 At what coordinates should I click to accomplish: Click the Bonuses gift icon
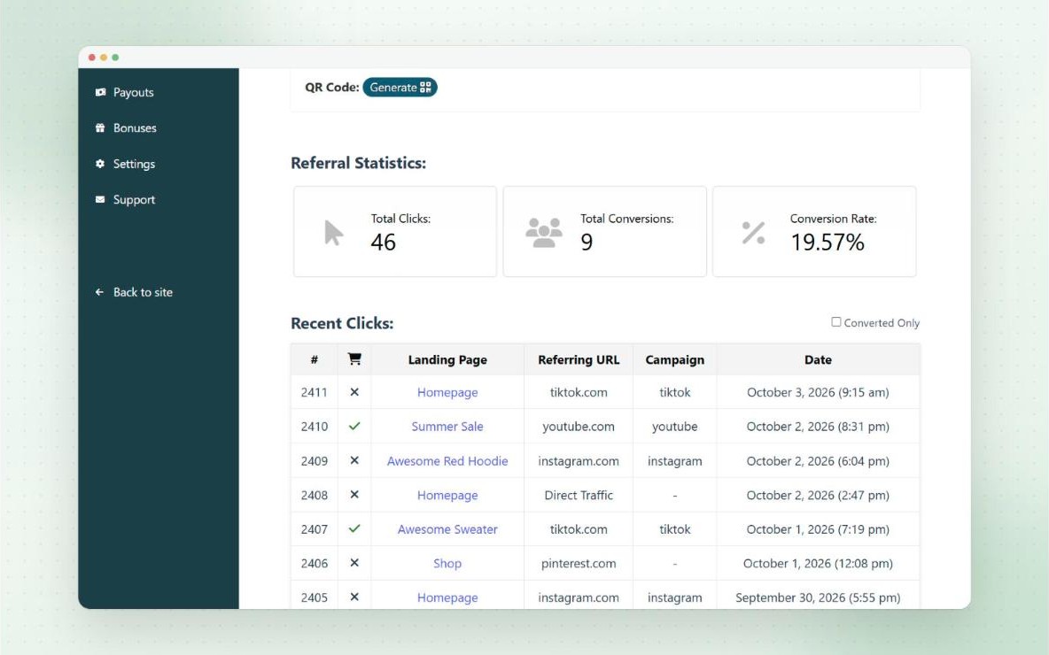(x=100, y=127)
